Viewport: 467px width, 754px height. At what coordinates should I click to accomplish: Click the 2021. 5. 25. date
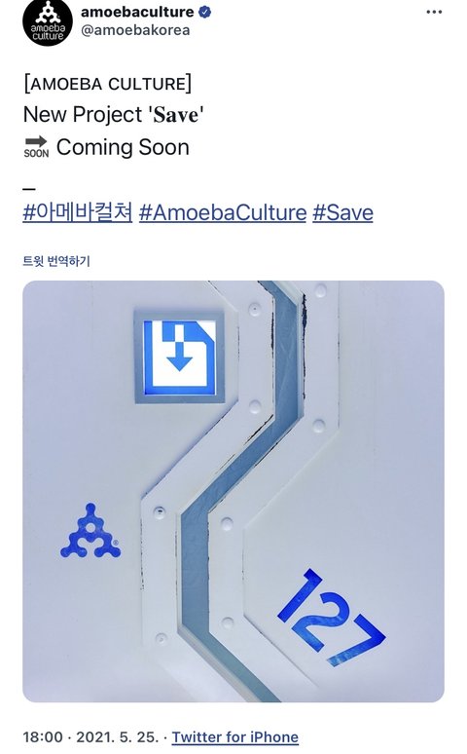click(117, 736)
